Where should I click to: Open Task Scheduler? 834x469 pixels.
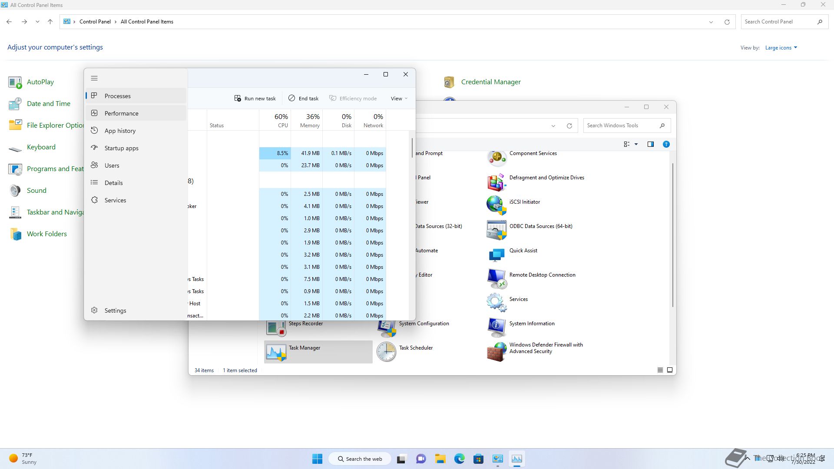(405, 352)
